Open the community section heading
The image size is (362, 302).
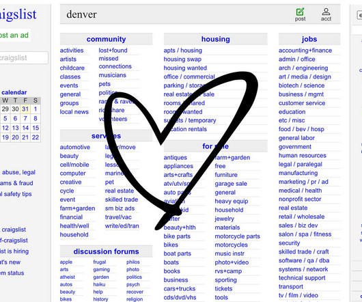106,39
